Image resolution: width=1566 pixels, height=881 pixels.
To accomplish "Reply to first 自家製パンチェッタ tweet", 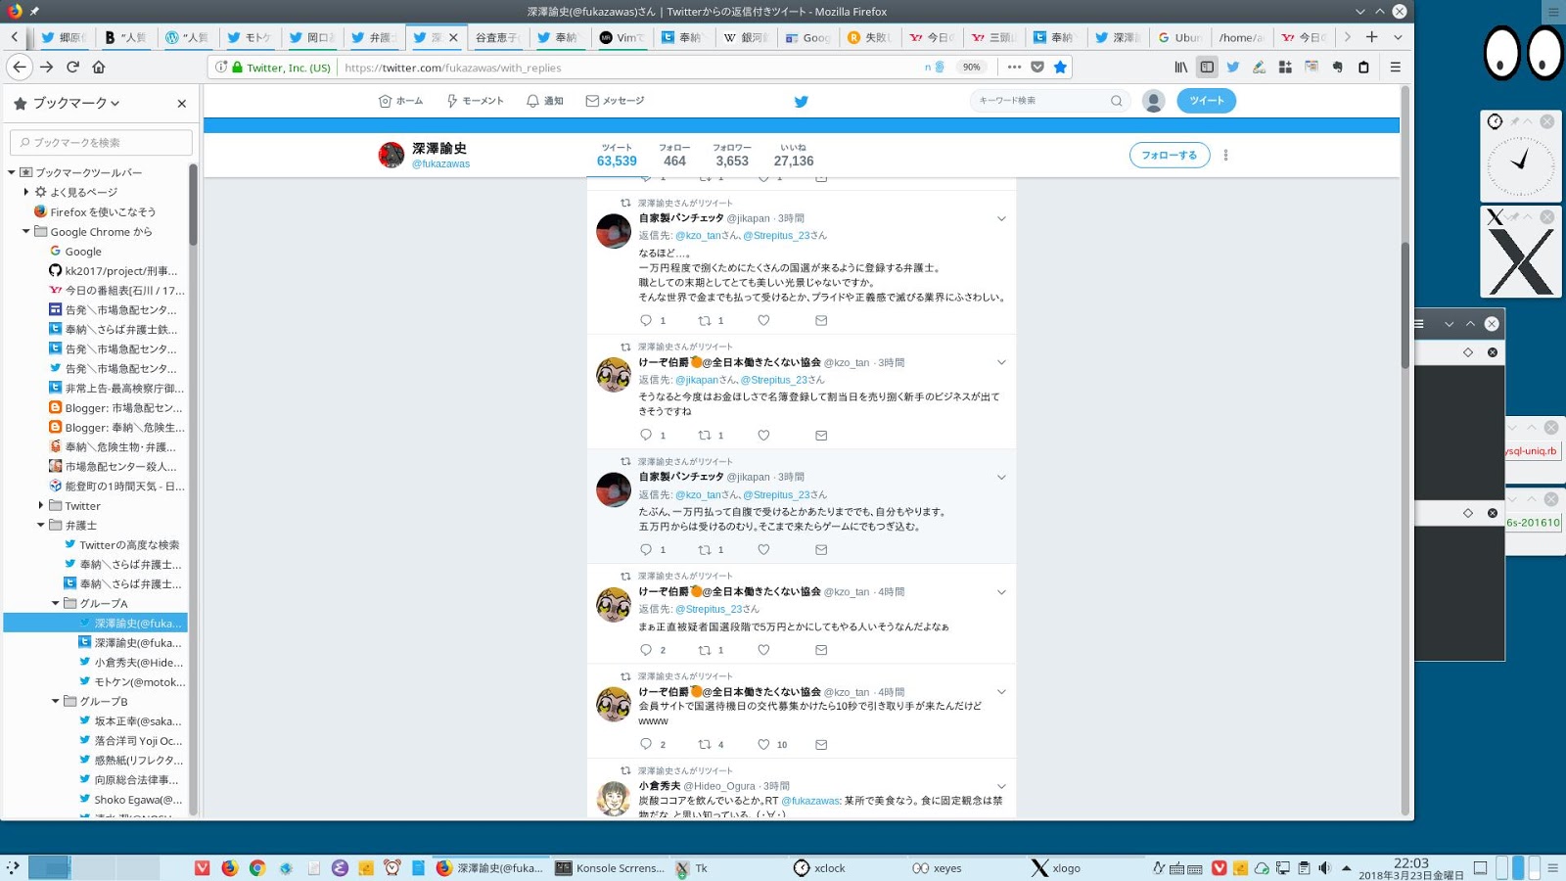I will click(x=646, y=321).
